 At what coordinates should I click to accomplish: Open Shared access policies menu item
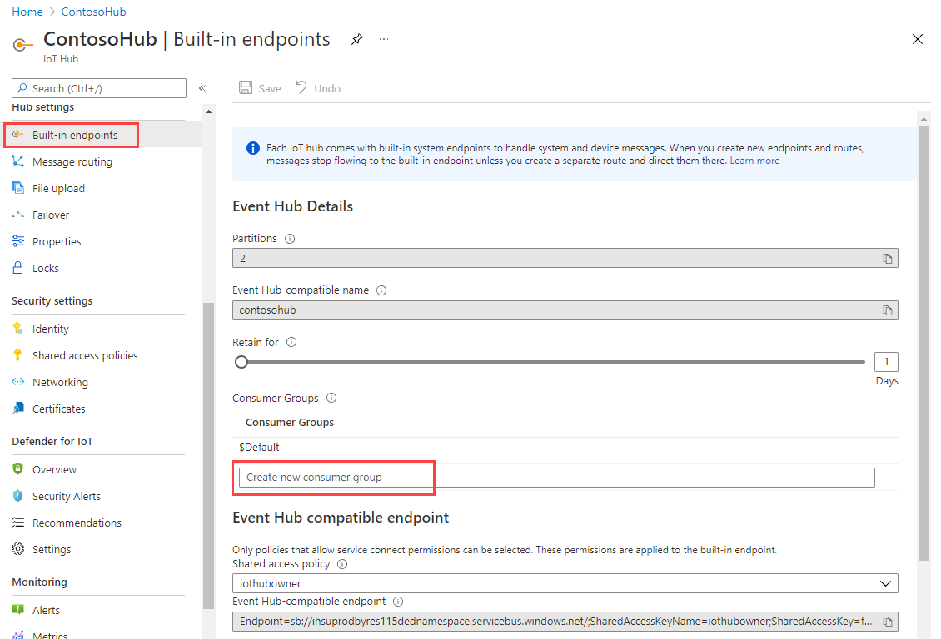pos(85,355)
